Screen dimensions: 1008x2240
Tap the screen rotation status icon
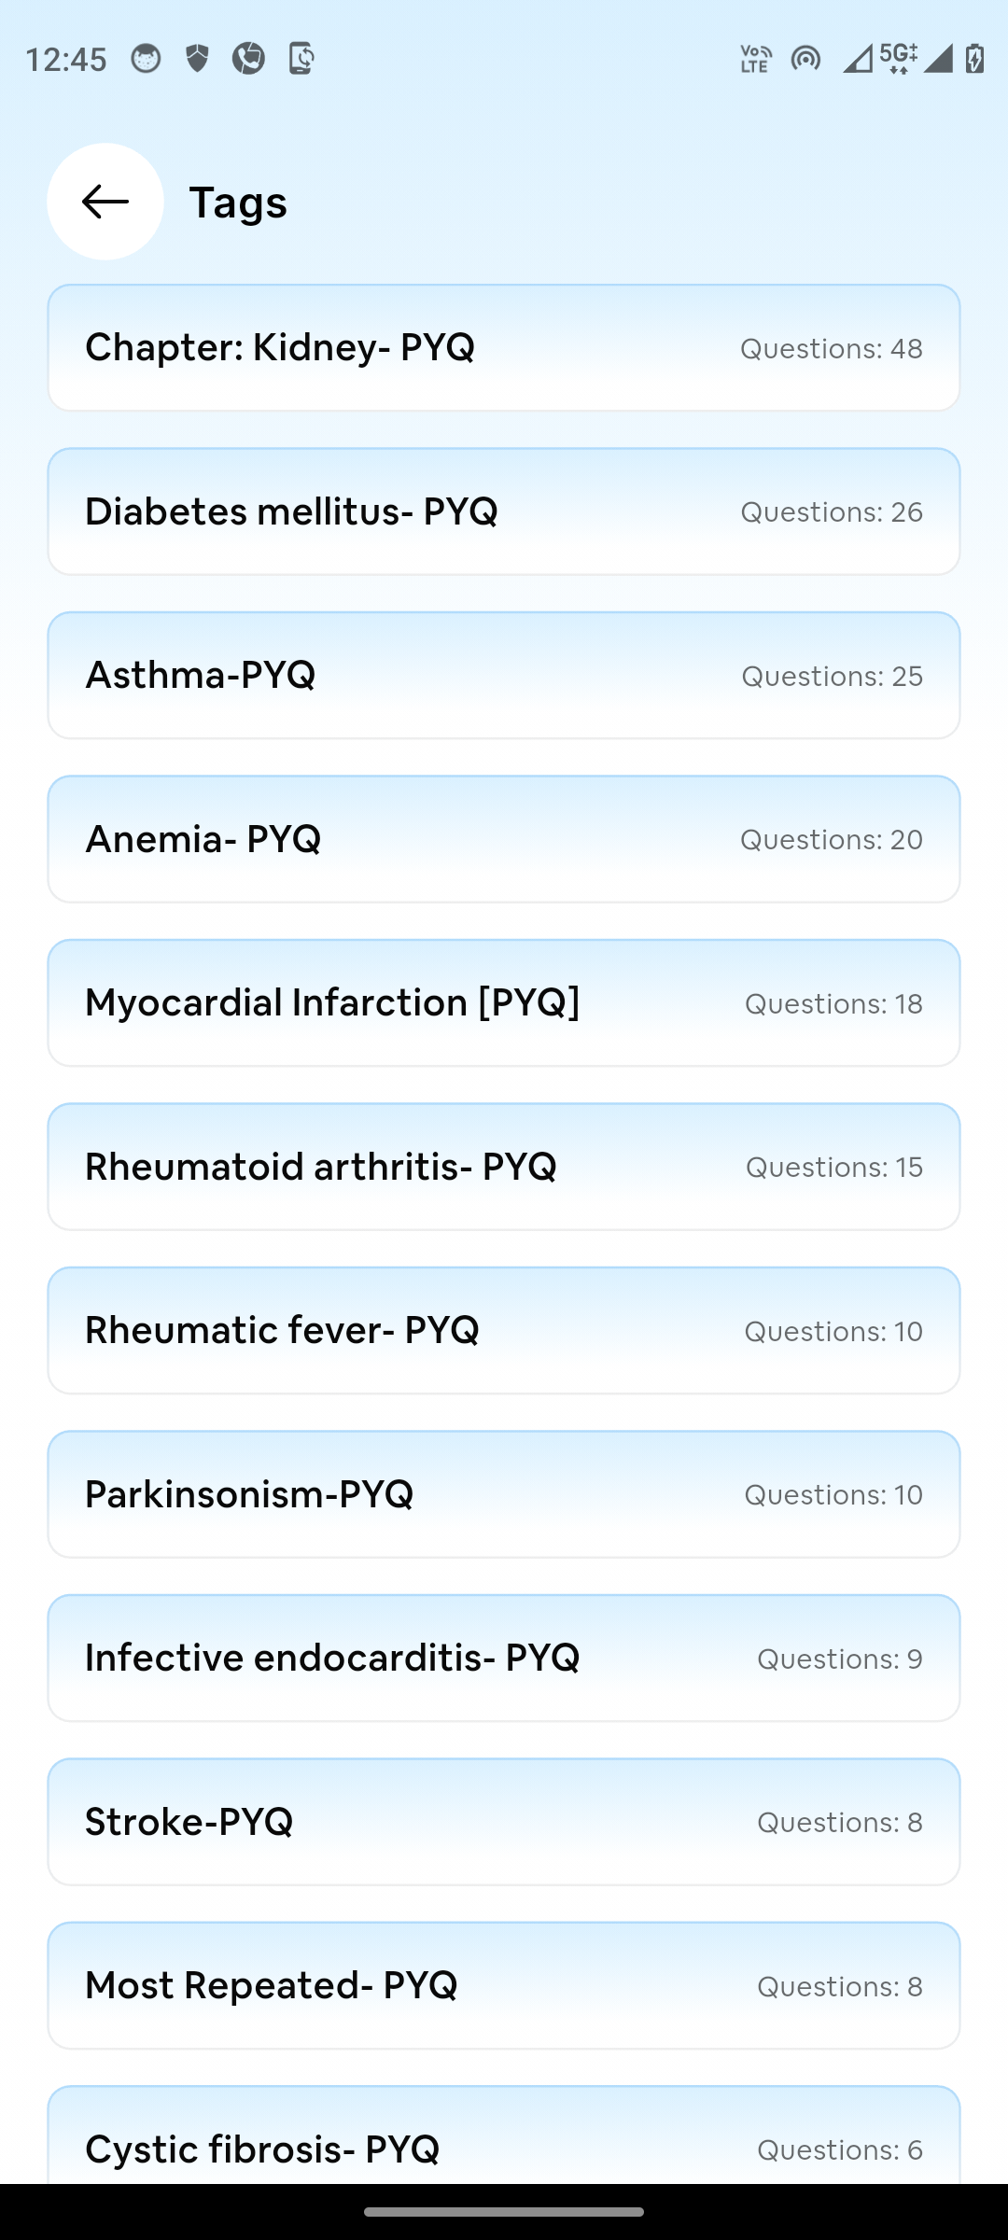[301, 59]
